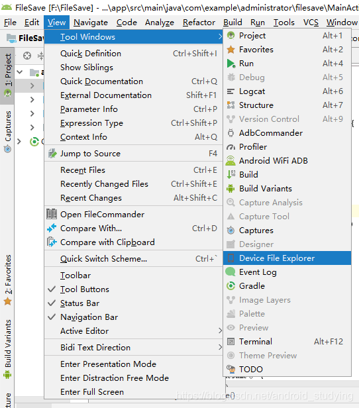Image resolution: width=359 pixels, height=408 pixels.
Task: Select Show Siblings
Action: (133, 68)
